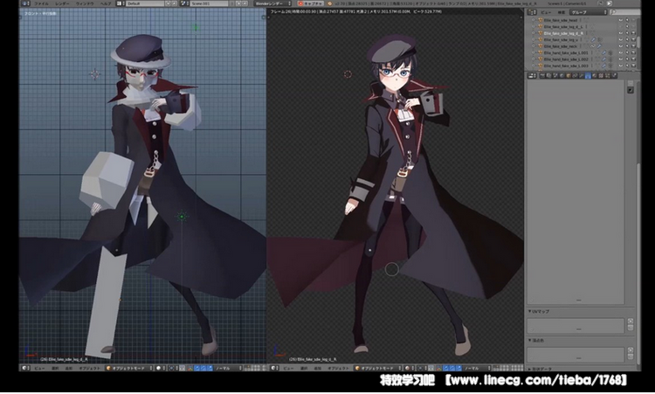Image resolution: width=655 pixels, height=394 pixels.
Task: Expand the Ellie_fake_sdw_head outliner row
Action: 534,20
